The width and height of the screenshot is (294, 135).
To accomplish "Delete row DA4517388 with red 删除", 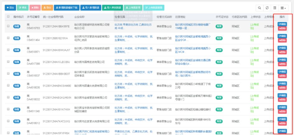I will pyautogui.click(x=282, y=64).
